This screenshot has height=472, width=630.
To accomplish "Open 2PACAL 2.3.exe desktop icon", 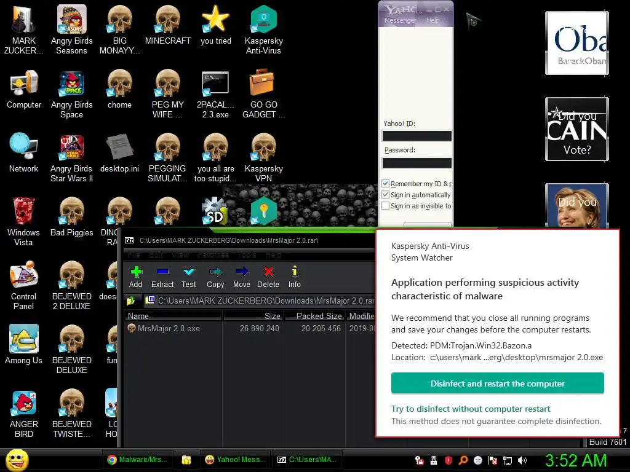I will 215,94.
